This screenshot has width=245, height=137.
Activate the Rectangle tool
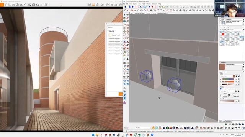(x=124, y=29)
